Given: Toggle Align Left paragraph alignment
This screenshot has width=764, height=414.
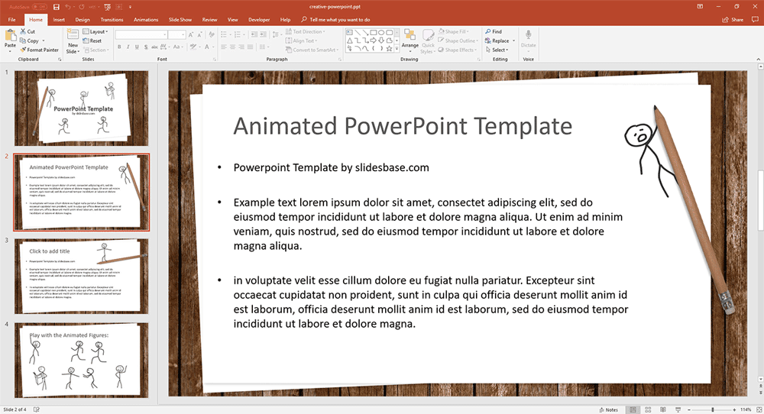Looking at the screenshot, I should point(224,47).
